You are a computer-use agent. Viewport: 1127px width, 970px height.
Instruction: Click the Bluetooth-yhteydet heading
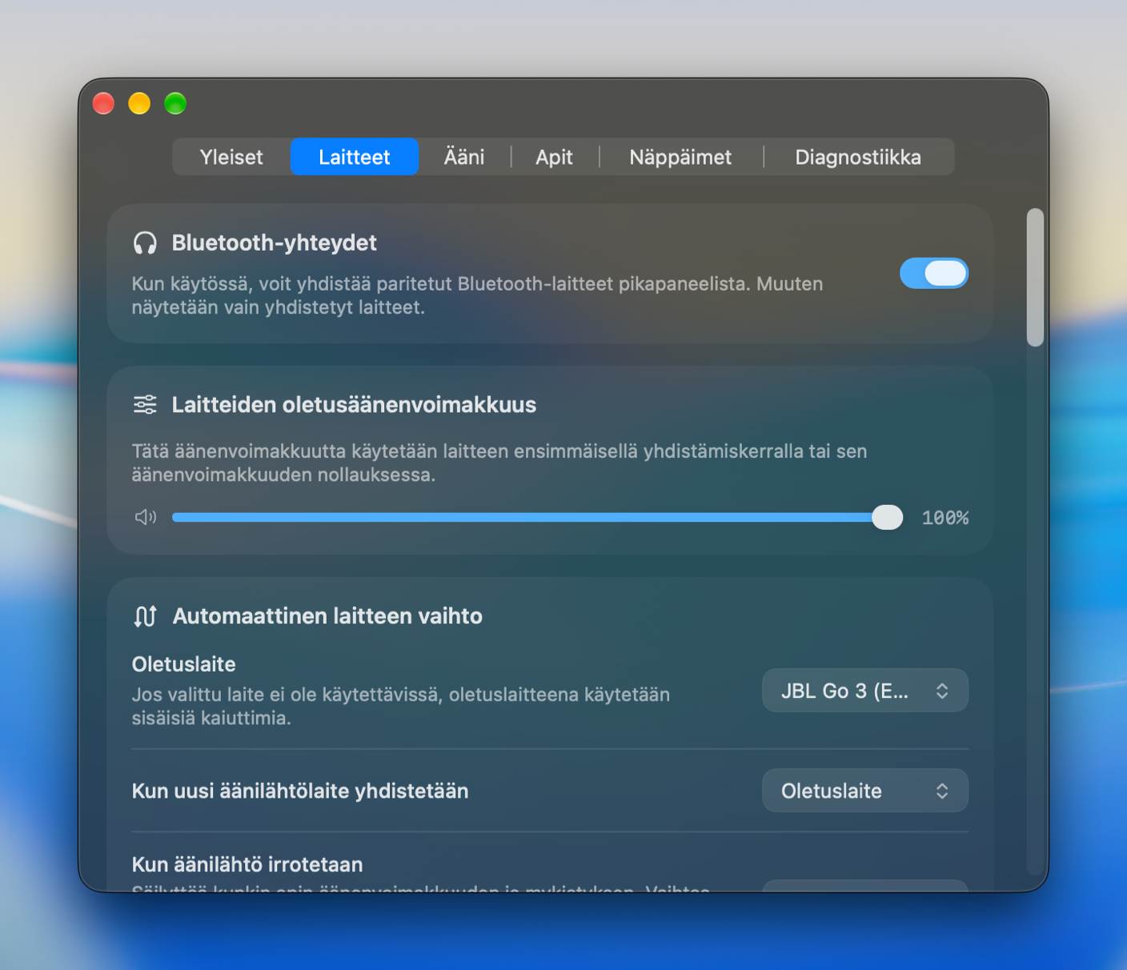point(274,242)
